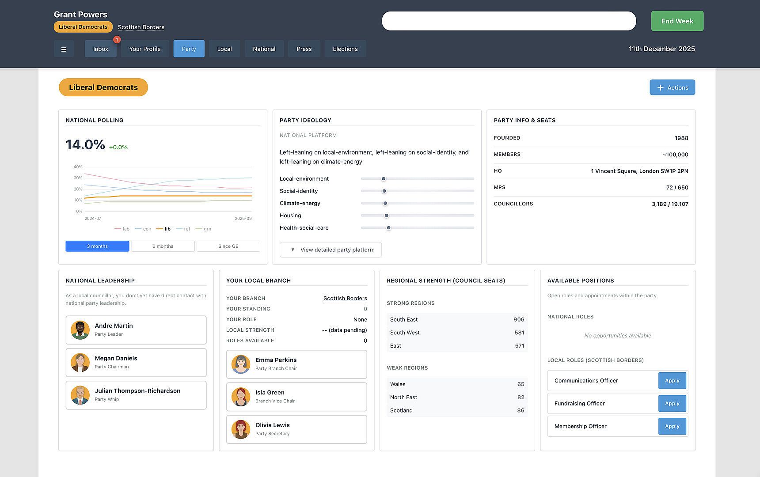Viewport: 760px width, 477px height.
Task: Click Andre Martin's avatar portrait
Action: (x=80, y=330)
